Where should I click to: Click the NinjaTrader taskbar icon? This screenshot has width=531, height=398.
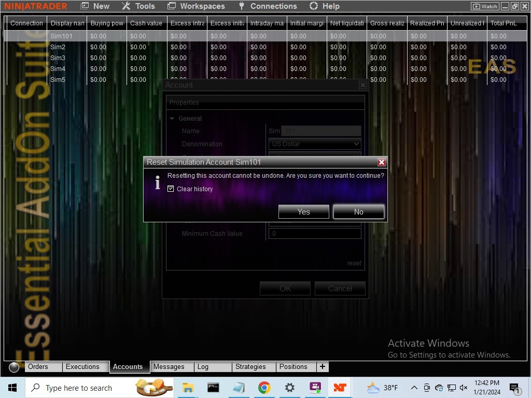click(340, 388)
